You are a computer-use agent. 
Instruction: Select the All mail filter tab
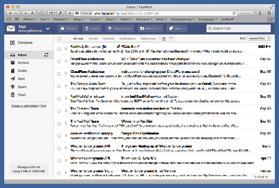(78, 39)
